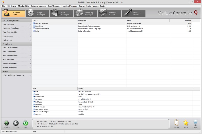The width and height of the screenshot is (202, 134).
Task: Open the Logfile clipboard icon
Action: coord(176,123)
